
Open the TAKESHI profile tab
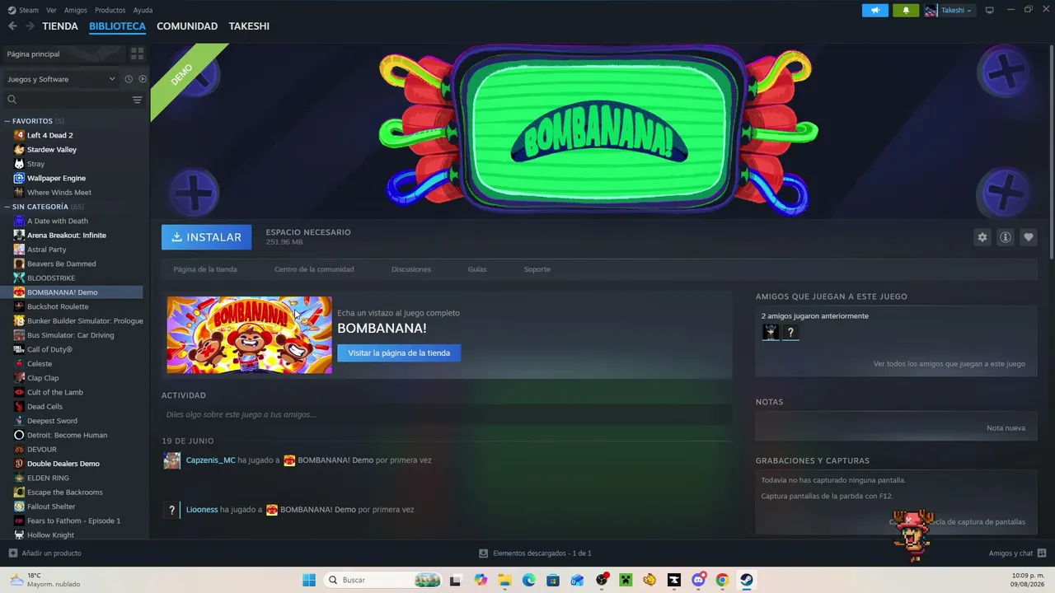[x=249, y=26]
